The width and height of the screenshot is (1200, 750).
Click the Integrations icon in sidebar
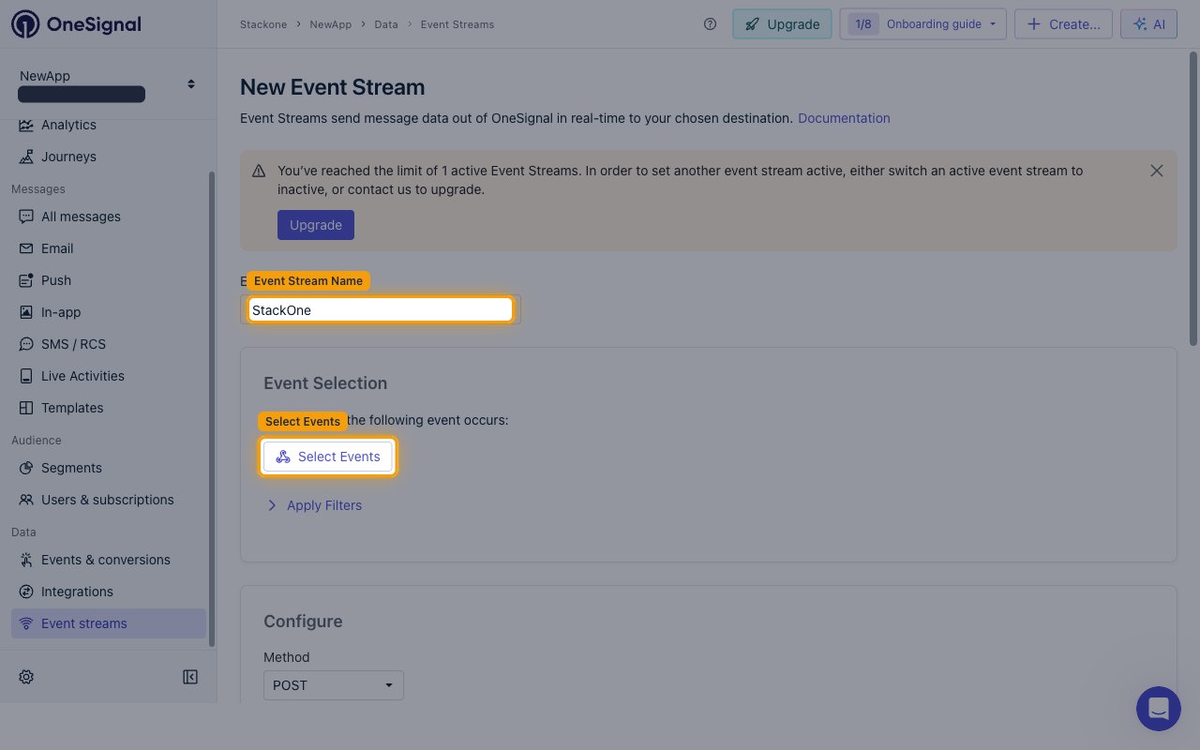tap(26, 592)
